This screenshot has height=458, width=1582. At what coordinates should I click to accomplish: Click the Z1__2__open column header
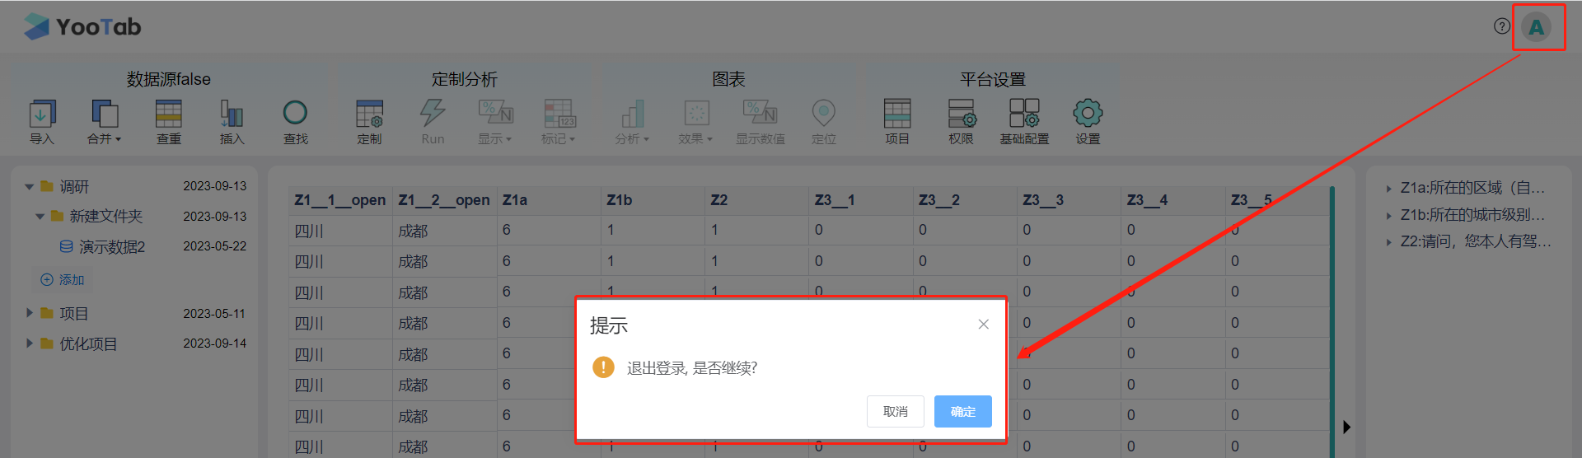click(x=443, y=200)
